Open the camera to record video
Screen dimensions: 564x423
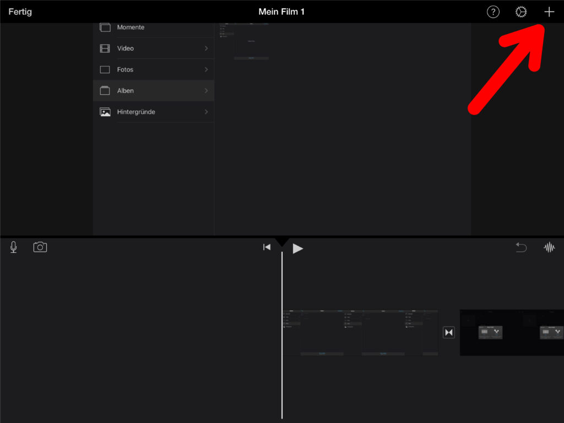point(40,247)
